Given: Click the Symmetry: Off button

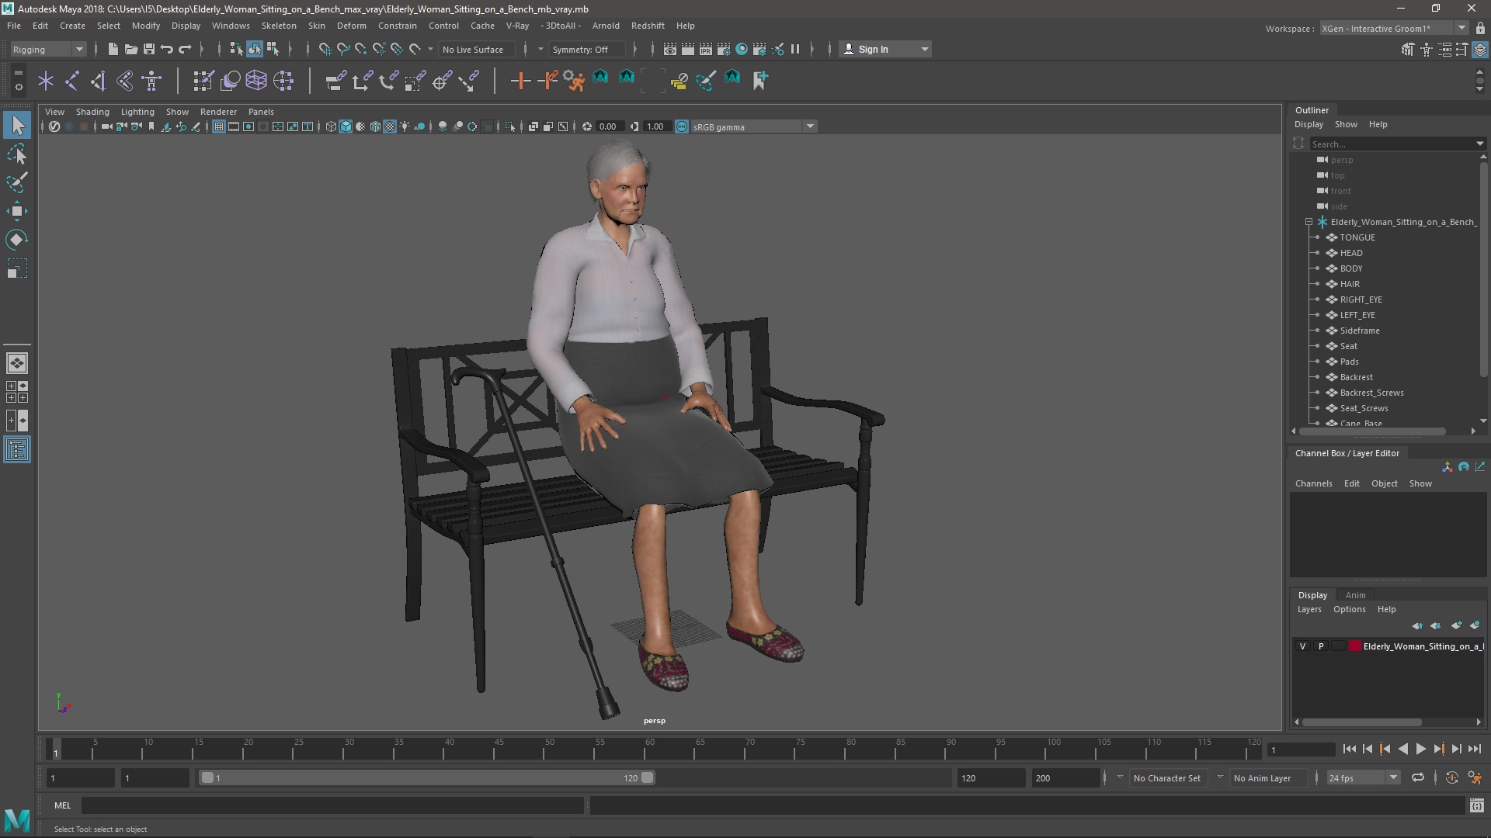Looking at the screenshot, I should 586,50.
